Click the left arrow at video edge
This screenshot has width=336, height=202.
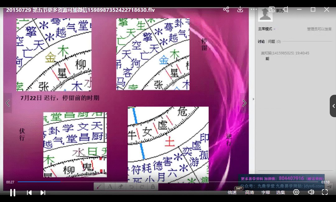coord(8,103)
